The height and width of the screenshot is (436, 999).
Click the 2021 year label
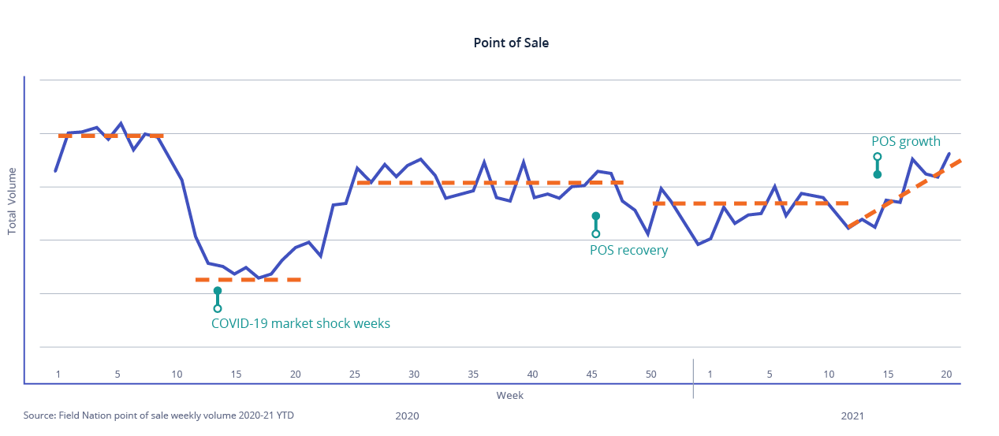[853, 416]
